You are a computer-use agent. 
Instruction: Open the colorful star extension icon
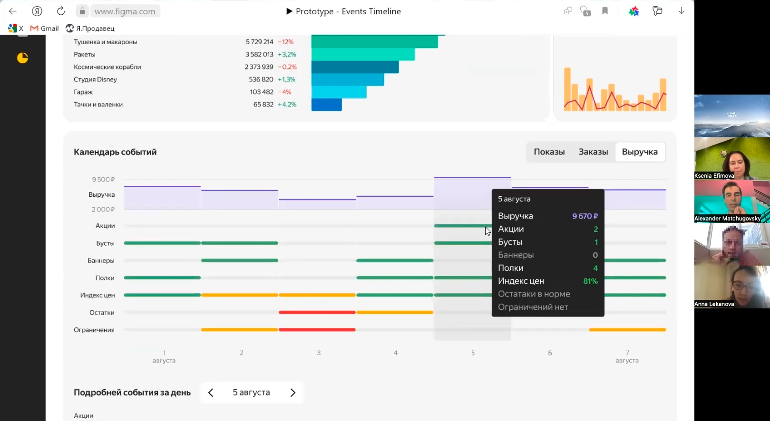(x=634, y=11)
